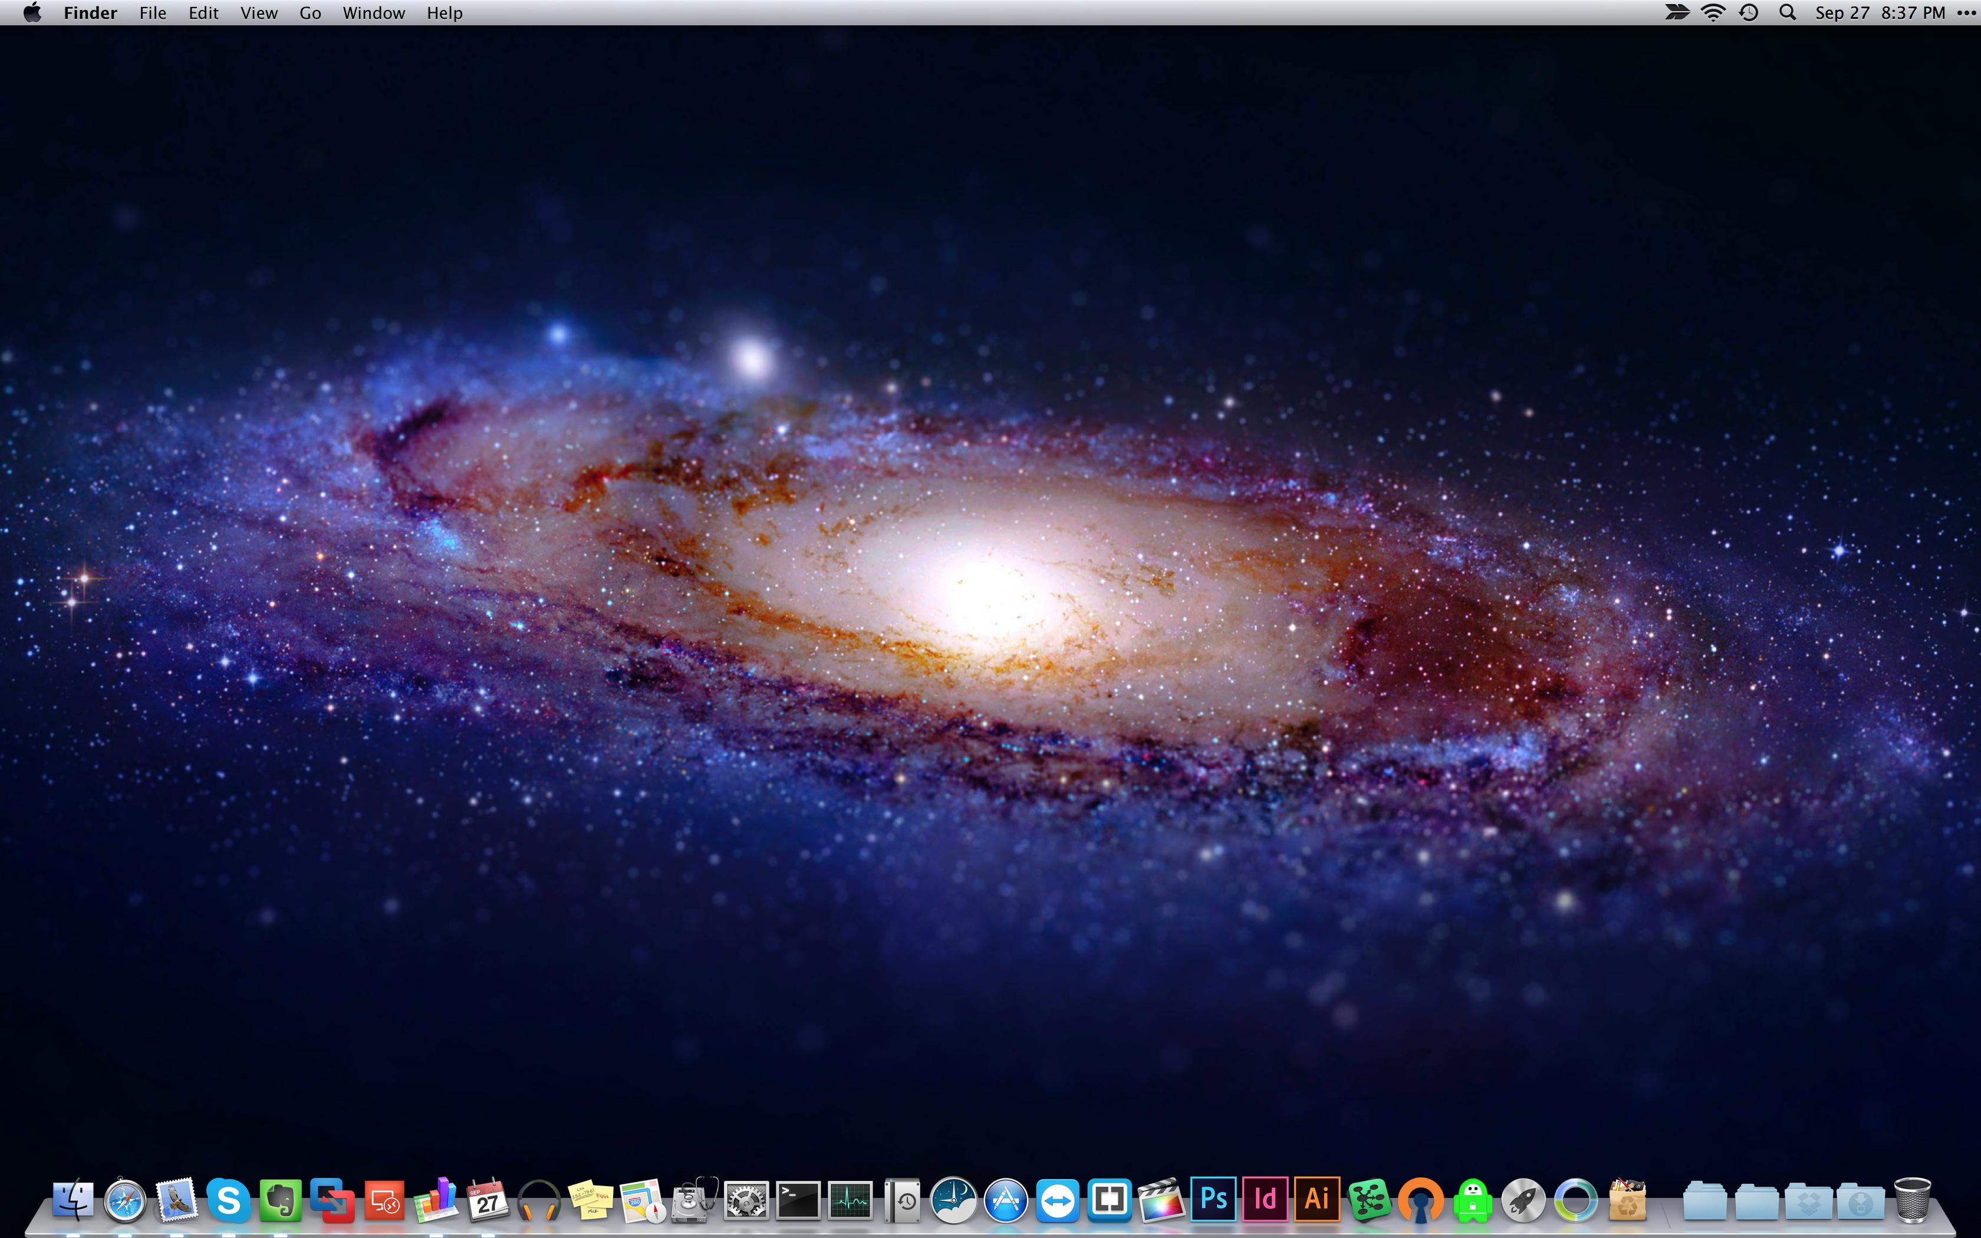Click the date and time display
This screenshot has height=1238, width=1981.
click(x=1880, y=12)
